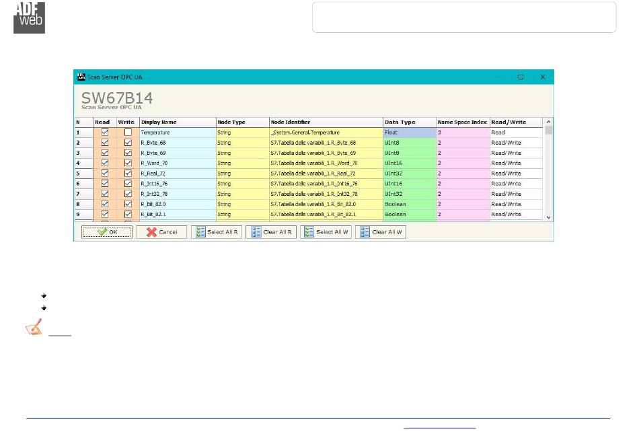Click the OK button with green checkmark
The image size is (639, 440).
click(x=107, y=232)
